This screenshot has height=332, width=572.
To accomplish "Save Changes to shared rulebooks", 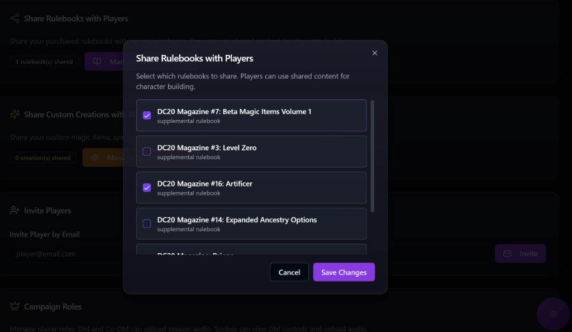I will [344, 272].
